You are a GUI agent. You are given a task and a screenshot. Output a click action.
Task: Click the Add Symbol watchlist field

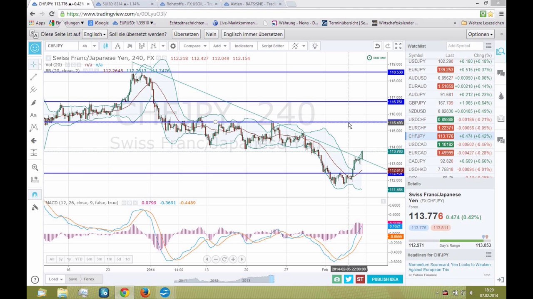[x=464, y=46]
